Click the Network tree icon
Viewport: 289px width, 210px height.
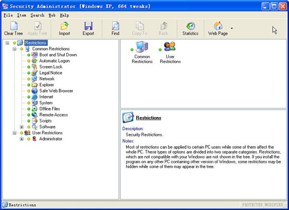click(x=35, y=79)
